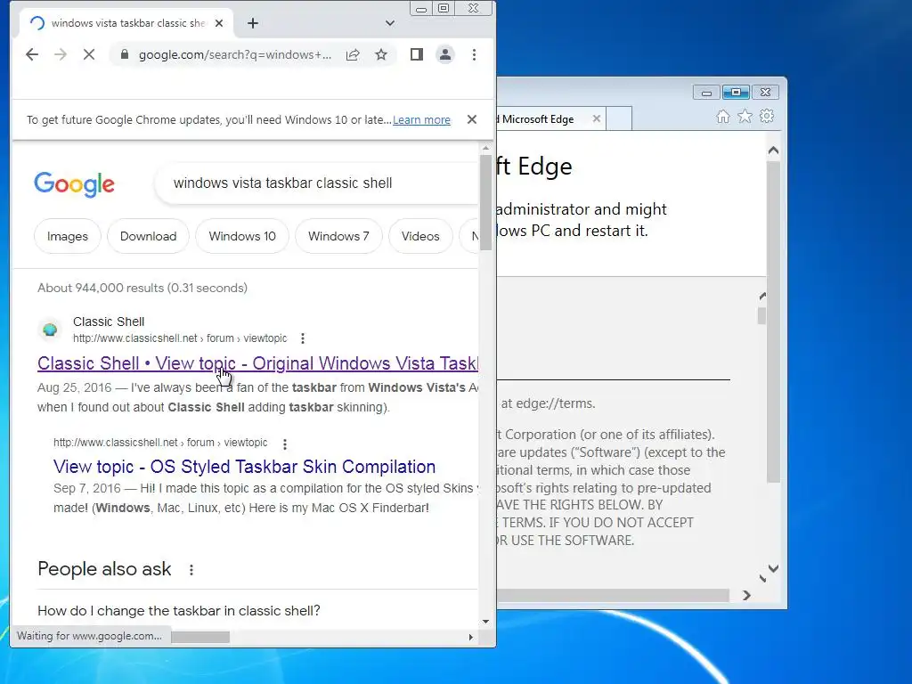Open Favorites star in Internet Explorer

coord(745,117)
